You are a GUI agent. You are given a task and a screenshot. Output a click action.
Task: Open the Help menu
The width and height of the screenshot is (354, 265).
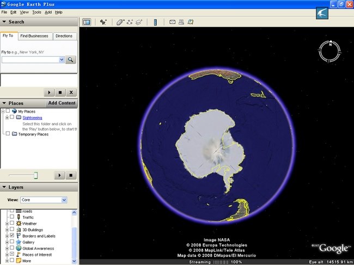(59, 12)
